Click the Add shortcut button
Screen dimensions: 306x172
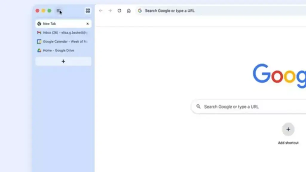pyautogui.click(x=288, y=129)
